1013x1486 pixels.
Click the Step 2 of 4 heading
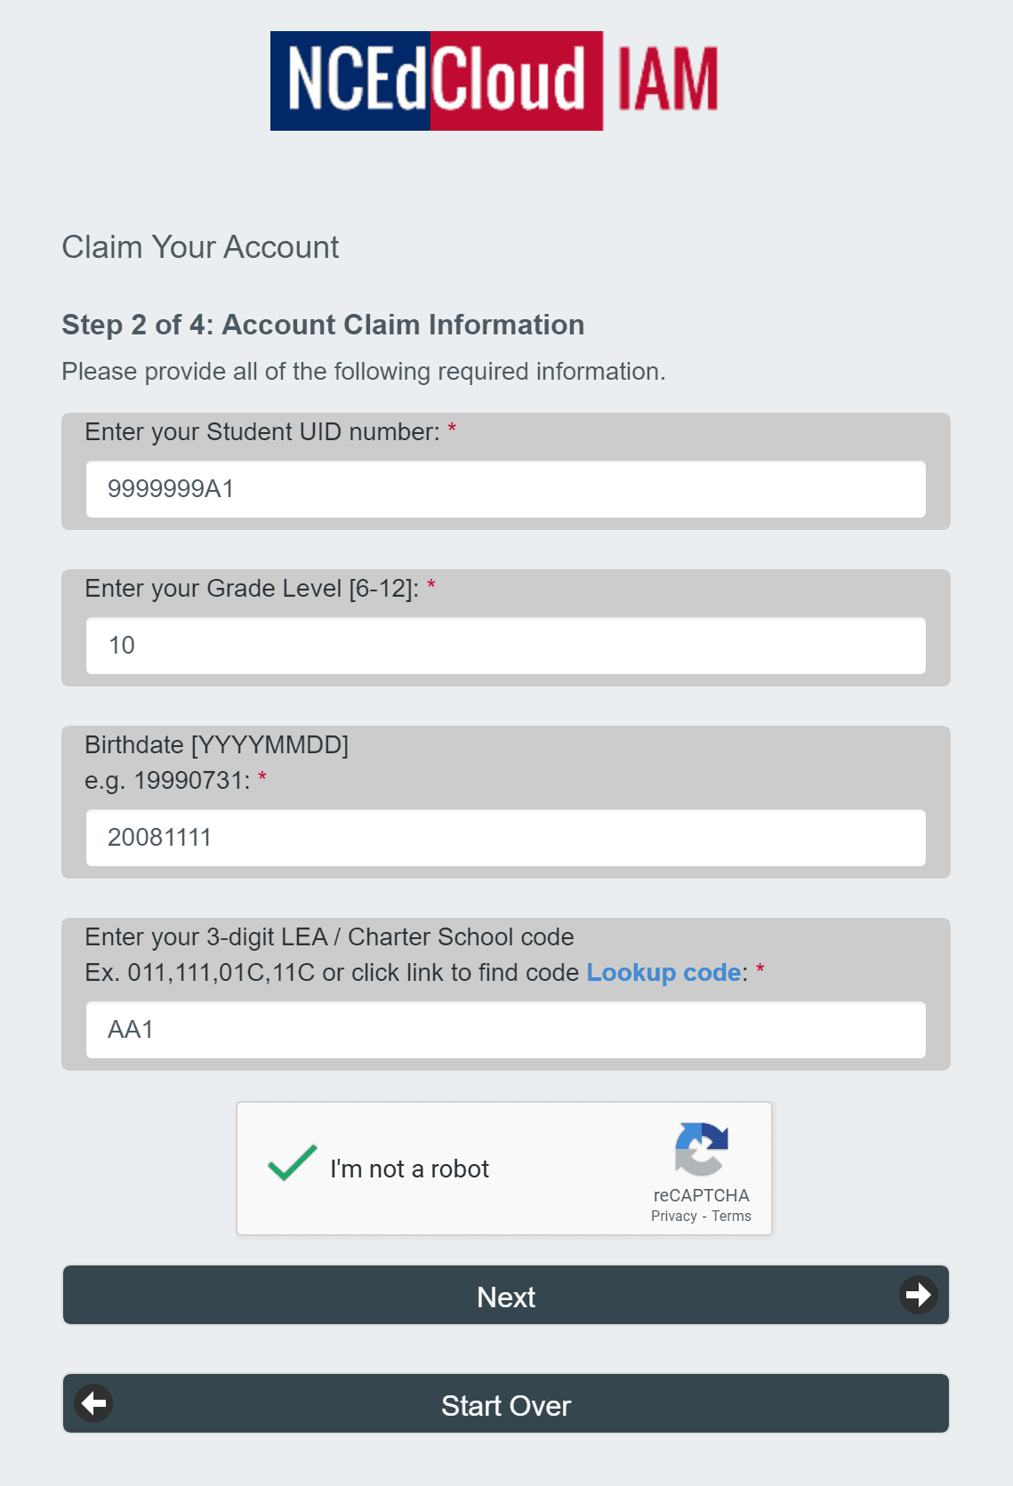point(322,325)
